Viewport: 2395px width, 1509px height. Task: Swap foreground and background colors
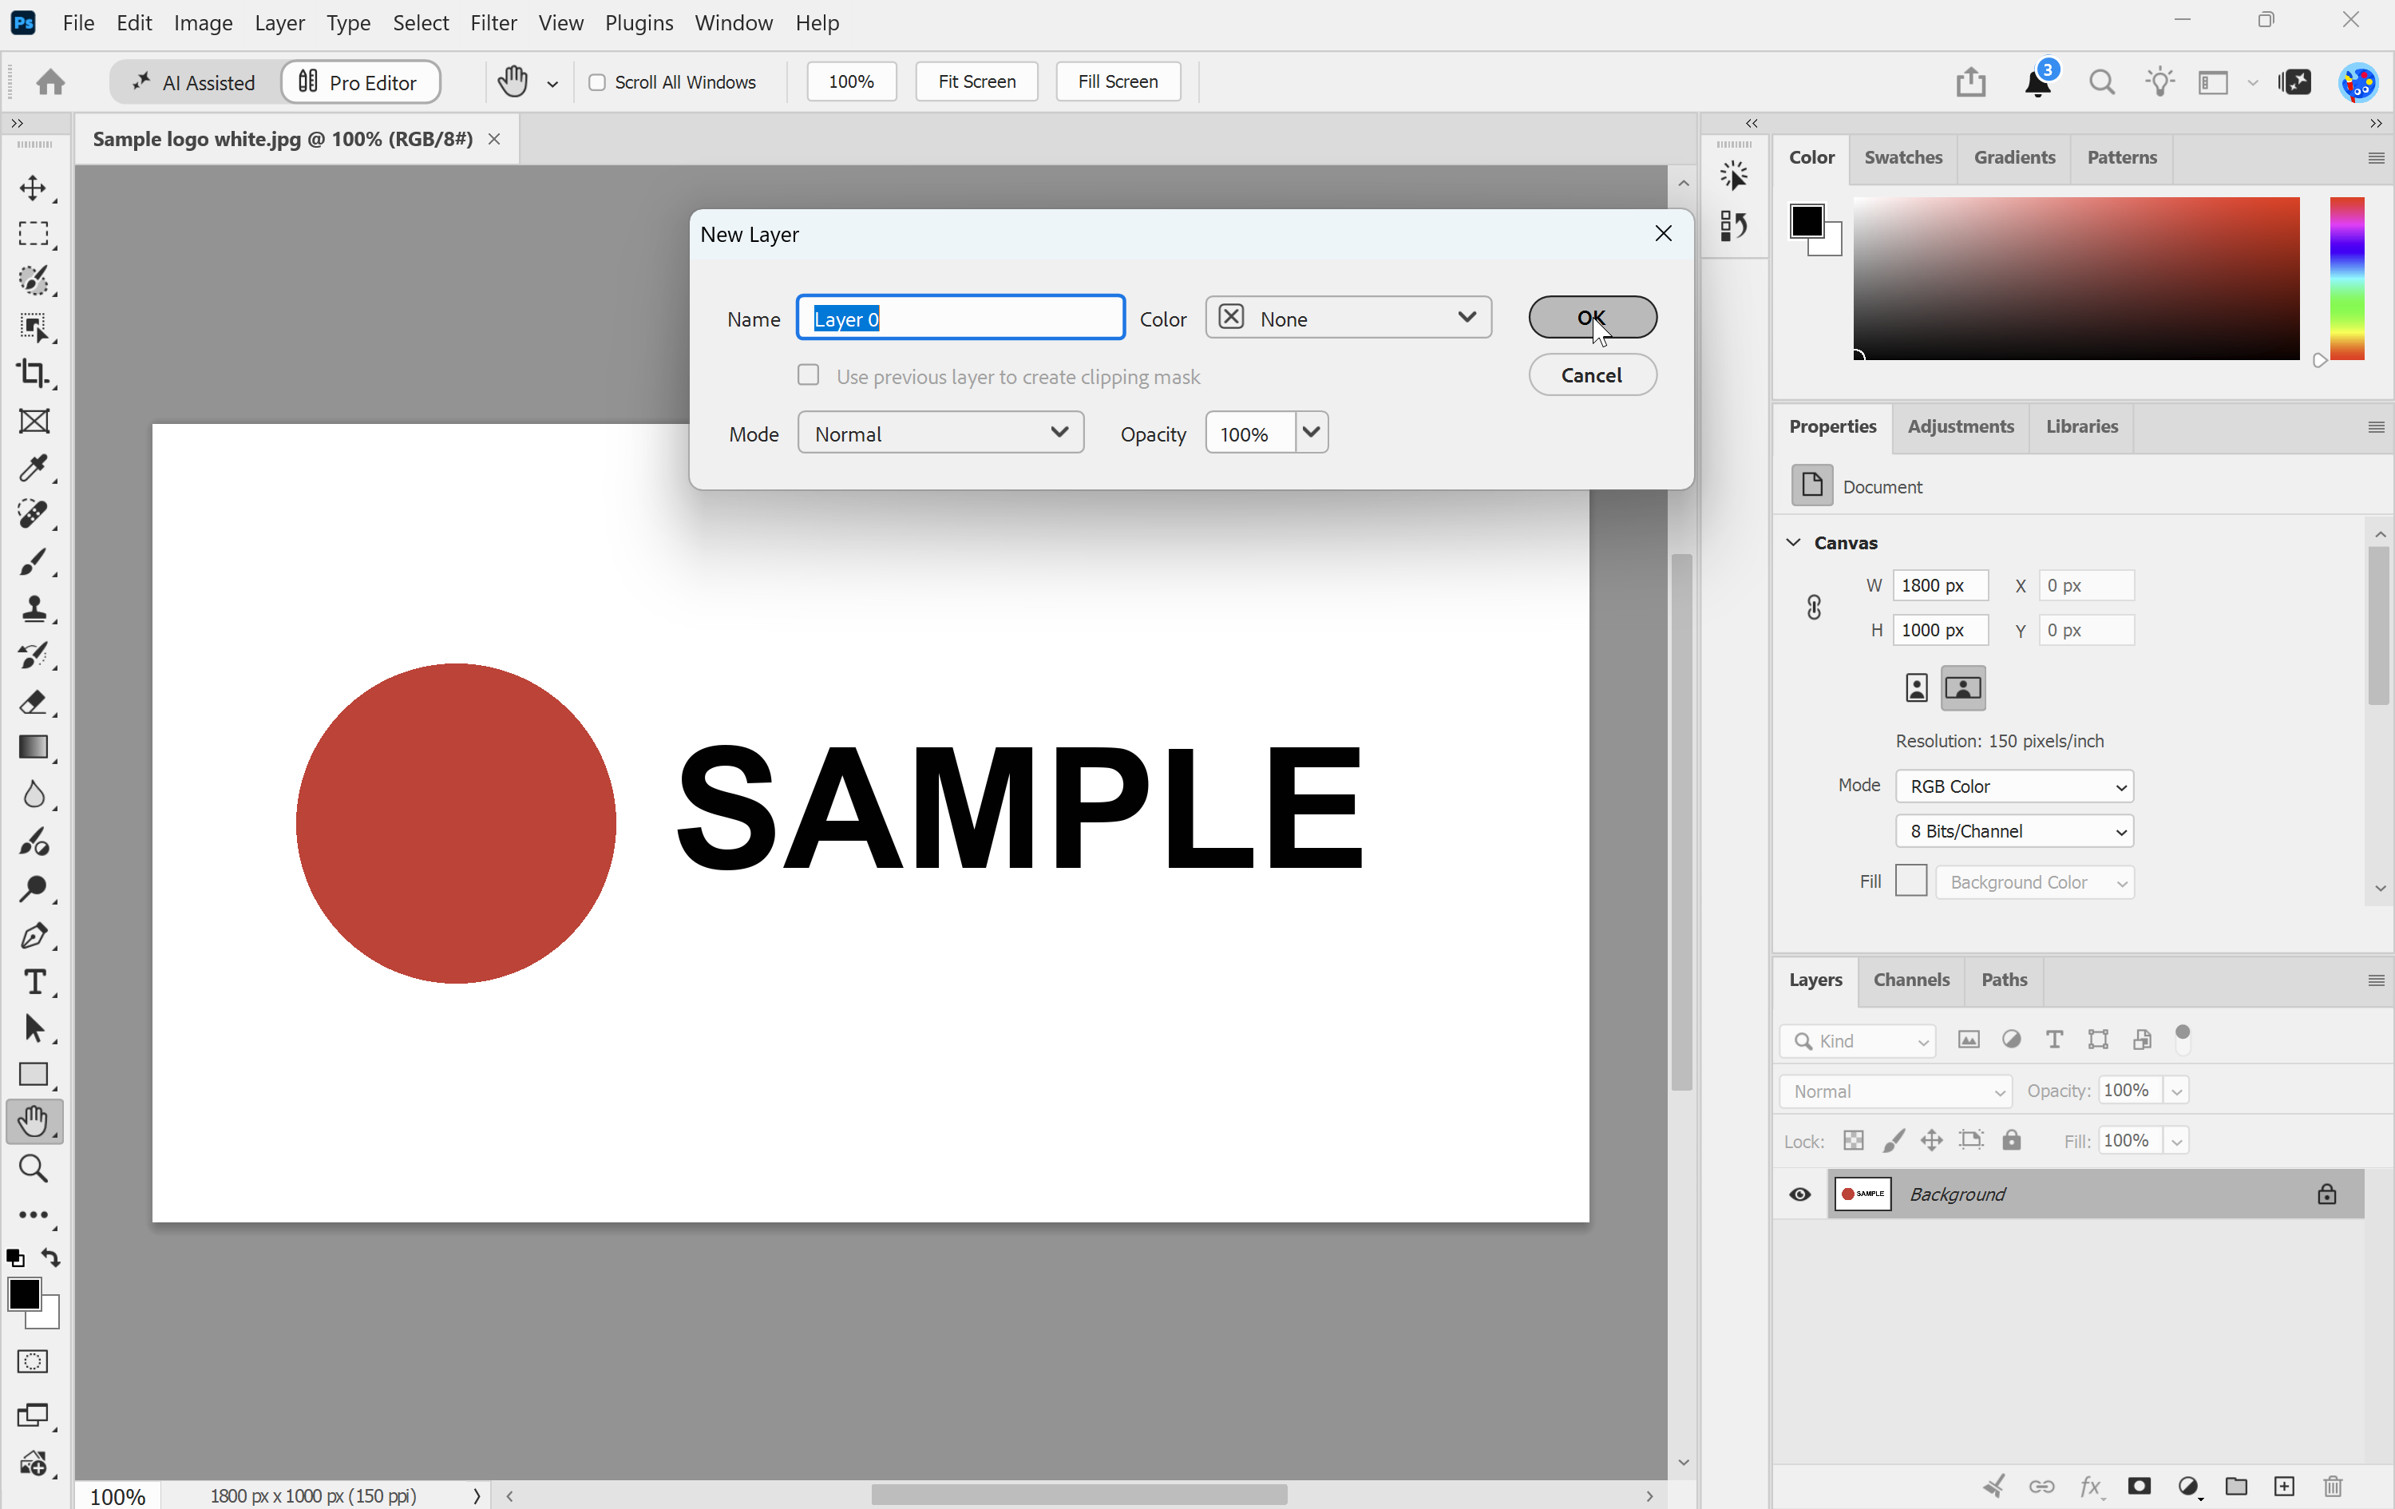tap(51, 1258)
